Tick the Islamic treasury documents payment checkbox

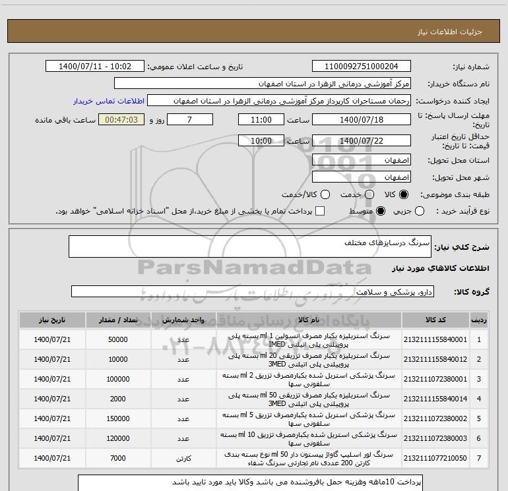320,212
